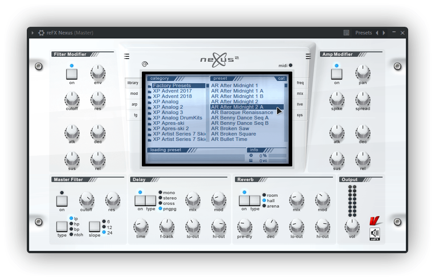This screenshot has width=435, height=280.
Task: Open the right hamburger menu
Action: (x=308, y=56)
